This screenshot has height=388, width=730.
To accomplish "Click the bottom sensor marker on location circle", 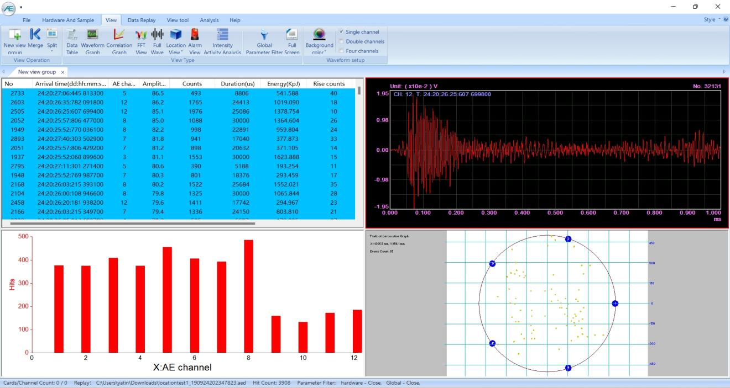I will [567, 368].
